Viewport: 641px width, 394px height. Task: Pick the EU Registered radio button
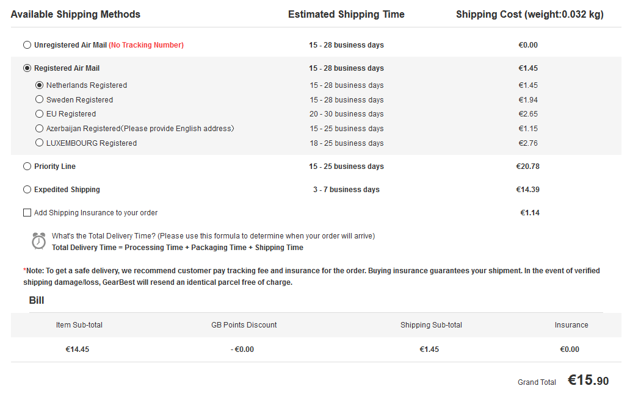[39, 114]
